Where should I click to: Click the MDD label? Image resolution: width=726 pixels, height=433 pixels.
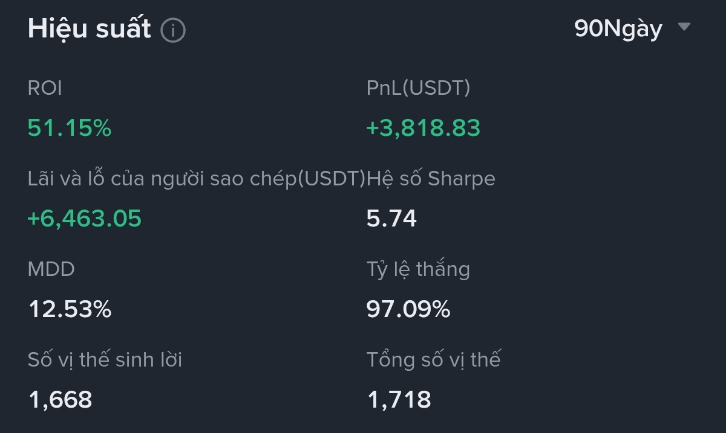51,269
